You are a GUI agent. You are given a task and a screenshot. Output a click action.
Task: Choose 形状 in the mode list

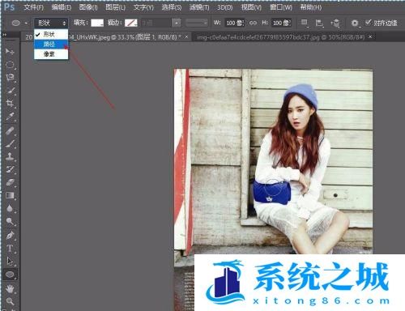pos(51,34)
